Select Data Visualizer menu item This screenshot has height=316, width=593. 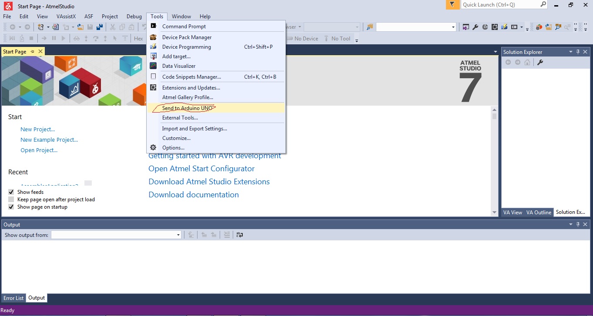pos(216,66)
